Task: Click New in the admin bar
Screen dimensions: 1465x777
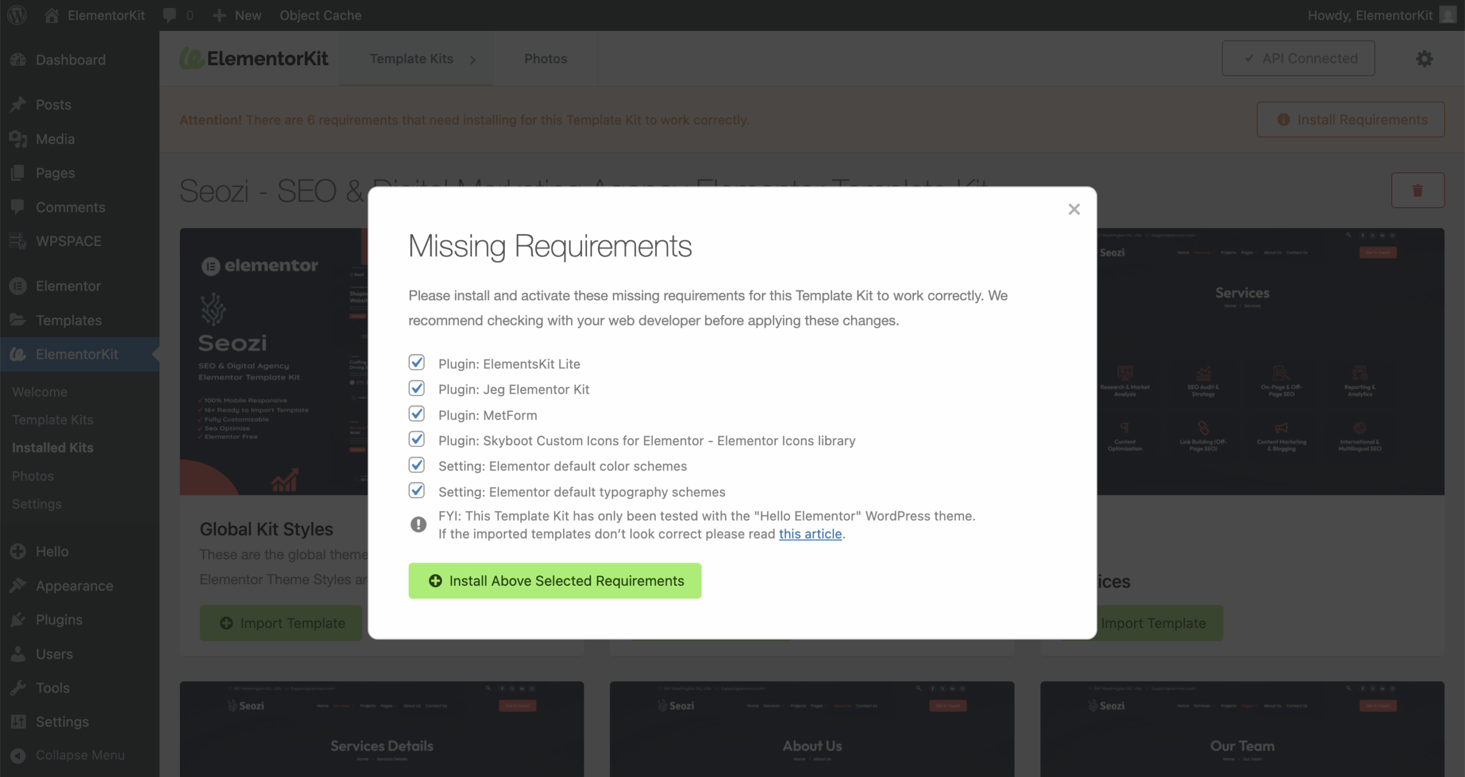Action: pyautogui.click(x=237, y=15)
